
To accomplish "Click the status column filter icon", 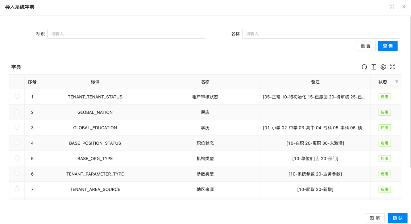I will coord(396,82).
